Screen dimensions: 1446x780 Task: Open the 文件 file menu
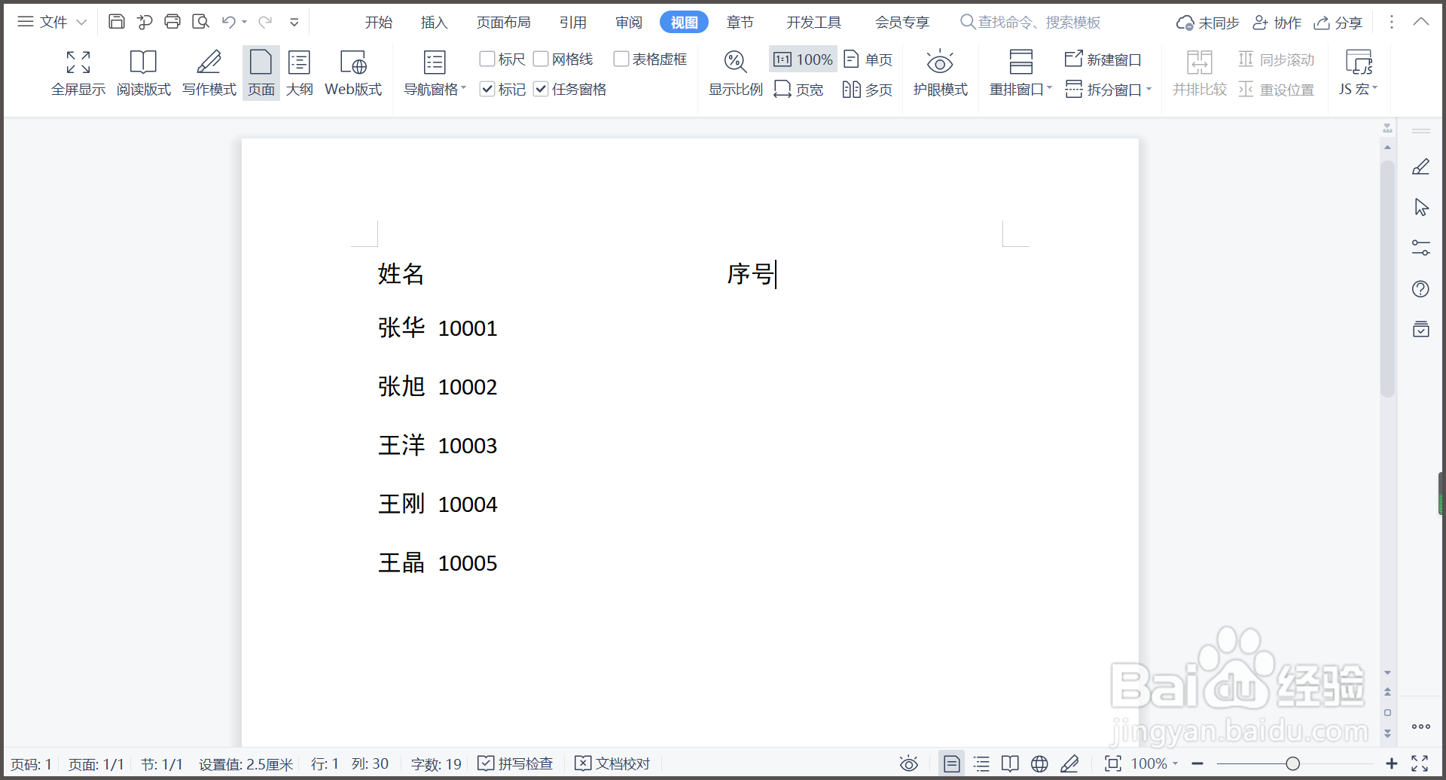[51, 22]
